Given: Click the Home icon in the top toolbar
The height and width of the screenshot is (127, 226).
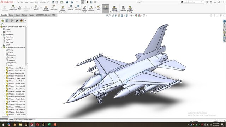Looking at the screenshot, I should [53, 2].
